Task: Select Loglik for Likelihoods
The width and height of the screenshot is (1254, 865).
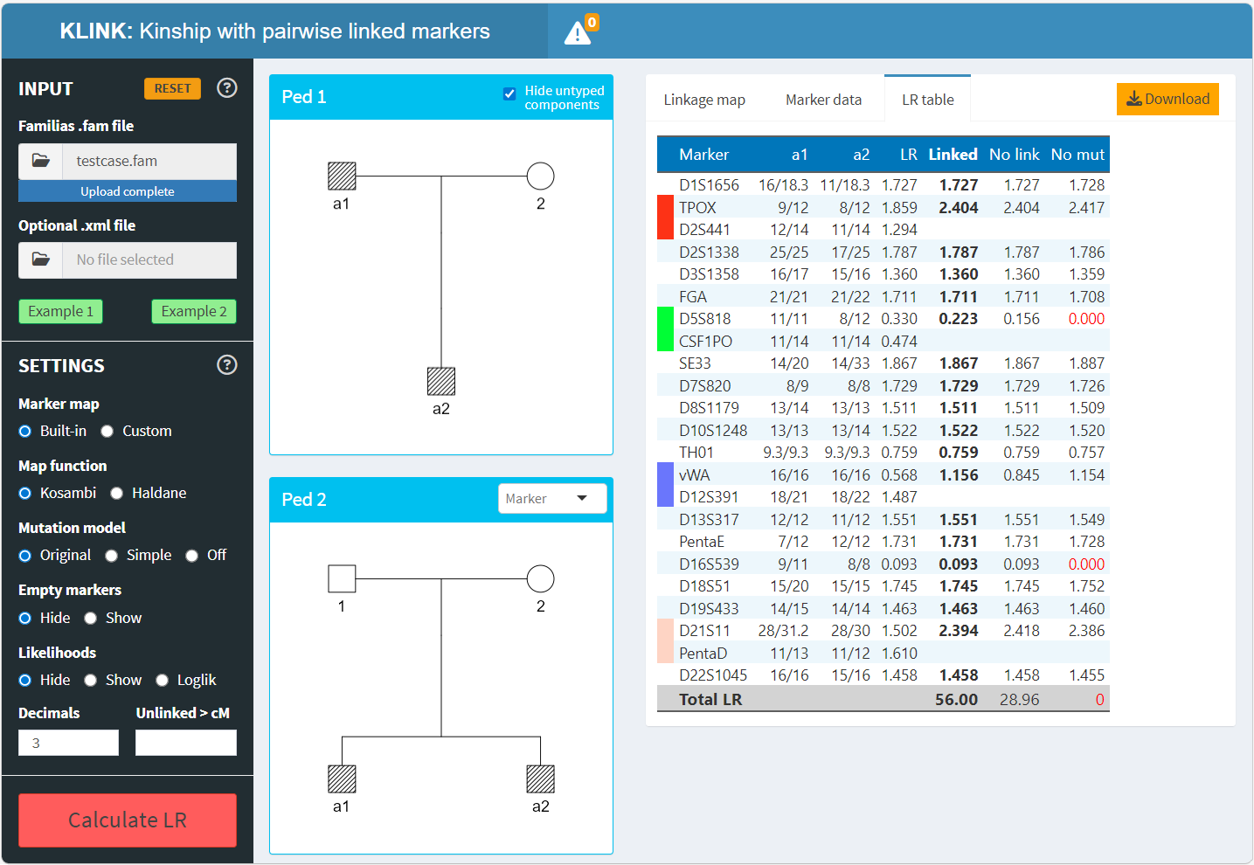Action: pyautogui.click(x=163, y=681)
